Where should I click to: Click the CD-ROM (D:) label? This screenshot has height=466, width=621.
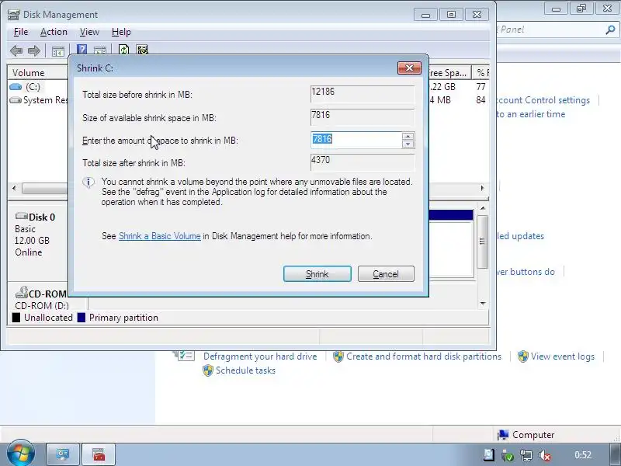pyautogui.click(x=42, y=306)
